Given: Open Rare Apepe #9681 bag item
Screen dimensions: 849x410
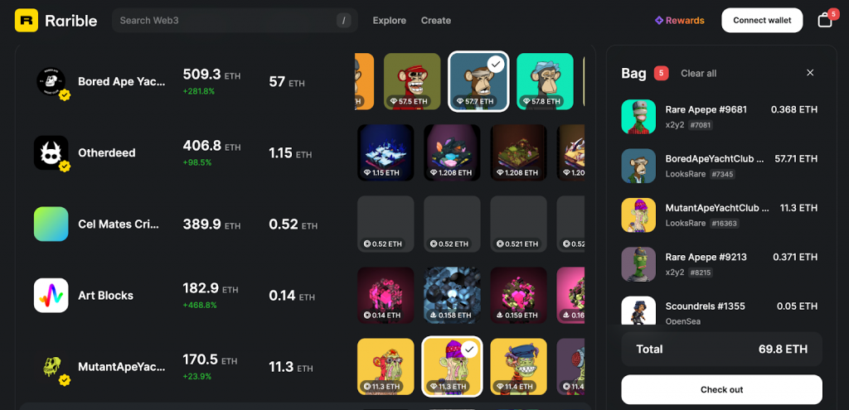Looking at the screenshot, I should tap(720, 117).
